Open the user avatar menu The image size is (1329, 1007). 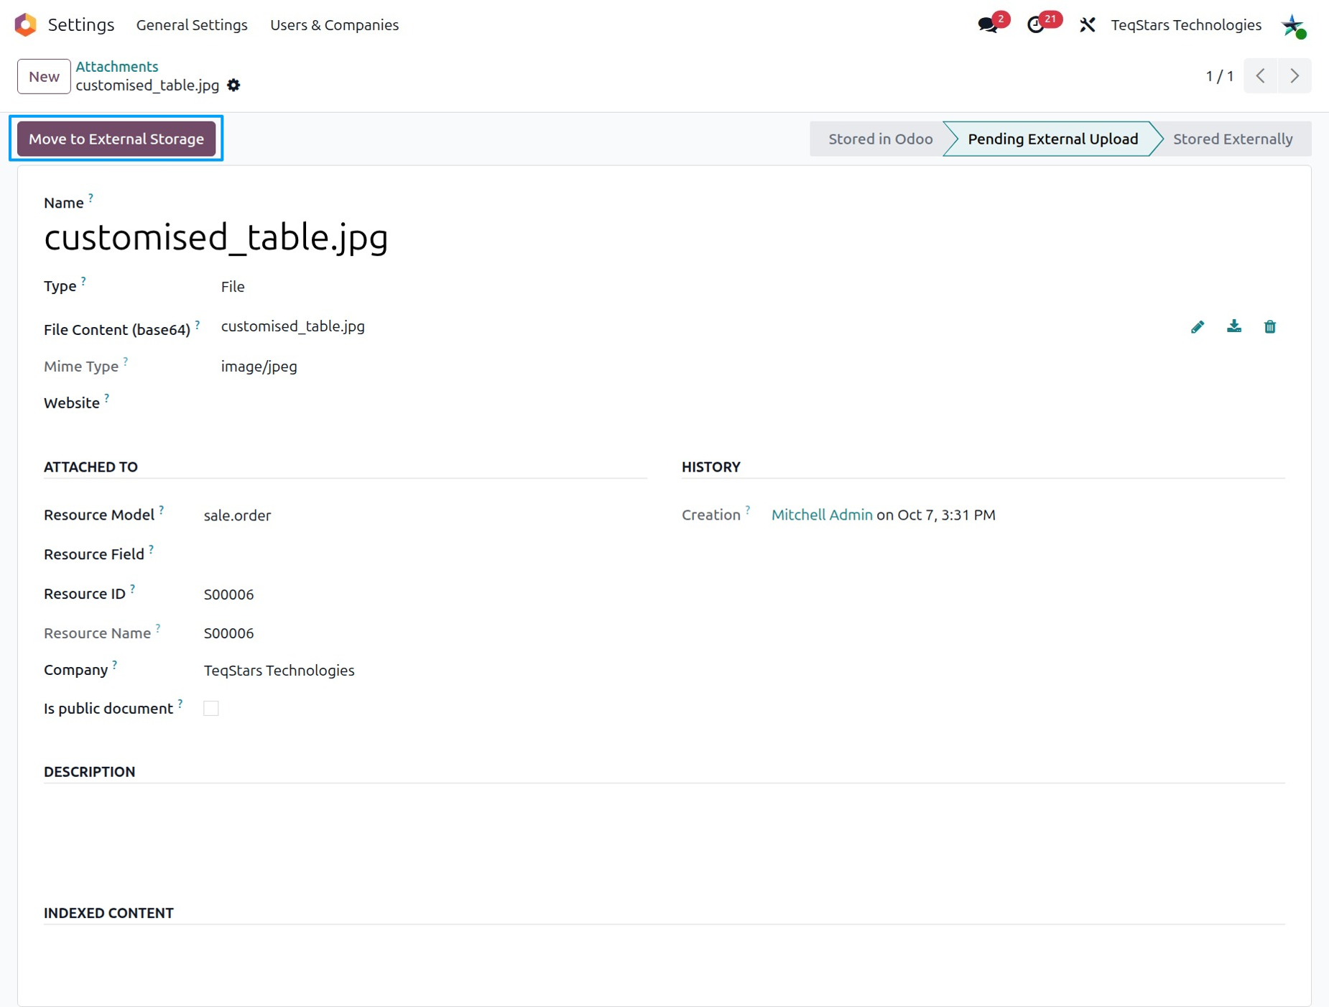coord(1293,25)
